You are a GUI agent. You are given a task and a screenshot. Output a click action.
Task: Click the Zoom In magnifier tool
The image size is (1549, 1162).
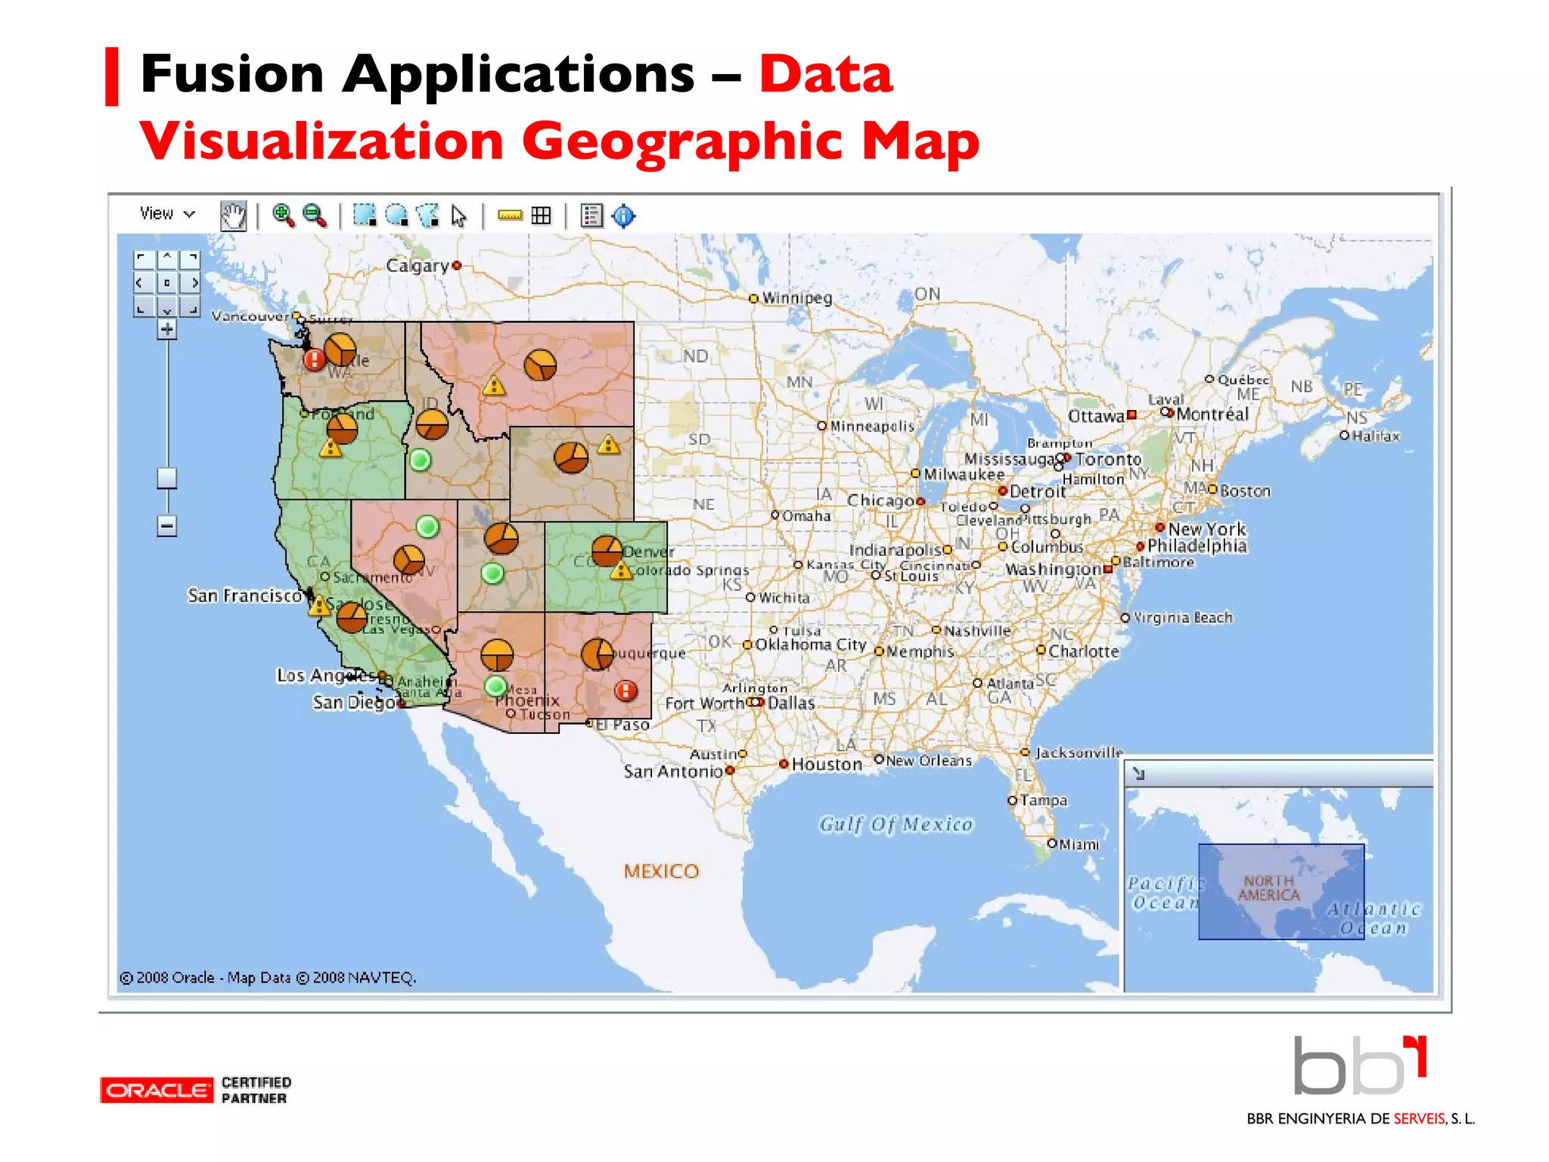pos(284,216)
